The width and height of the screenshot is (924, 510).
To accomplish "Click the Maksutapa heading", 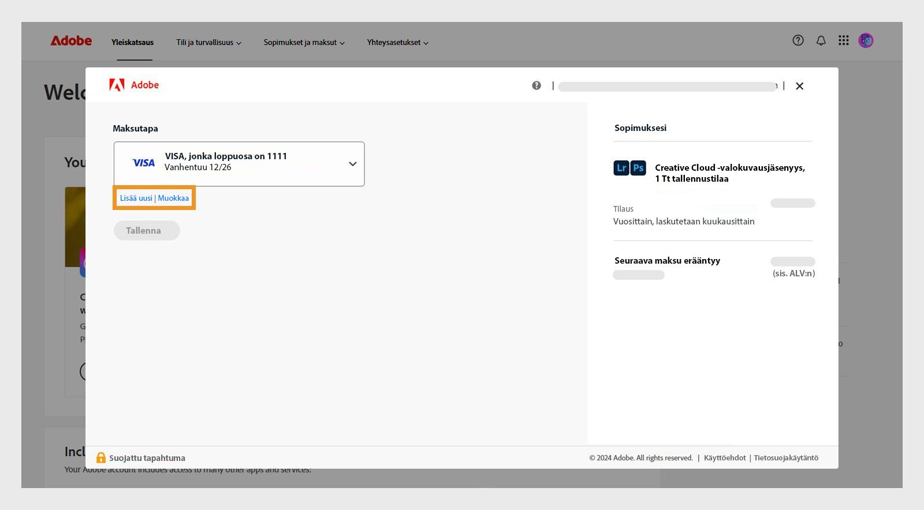I will 135,129.
